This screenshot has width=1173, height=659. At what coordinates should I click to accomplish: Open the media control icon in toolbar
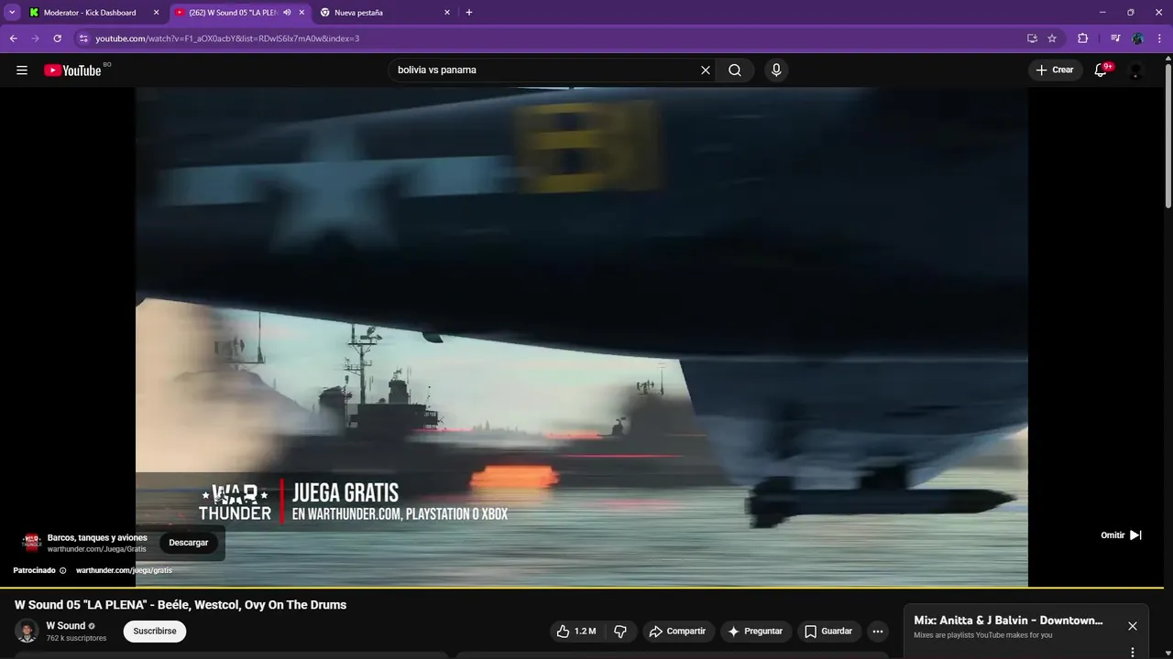click(1115, 38)
